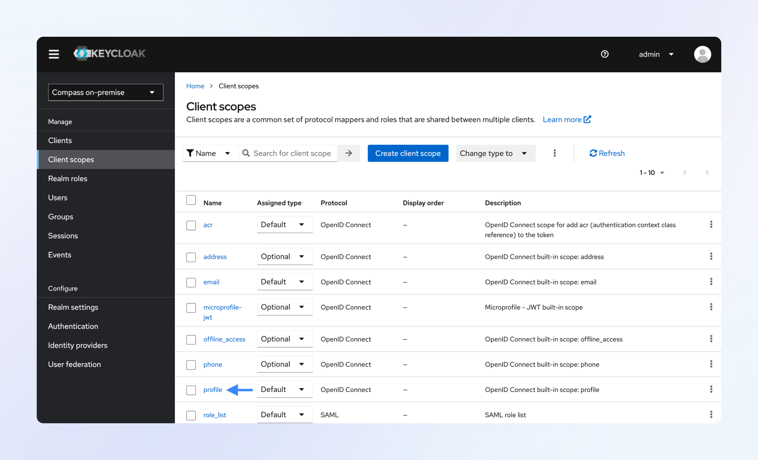Expand the Compass on-premise realm selector
758x460 pixels.
tap(106, 92)
